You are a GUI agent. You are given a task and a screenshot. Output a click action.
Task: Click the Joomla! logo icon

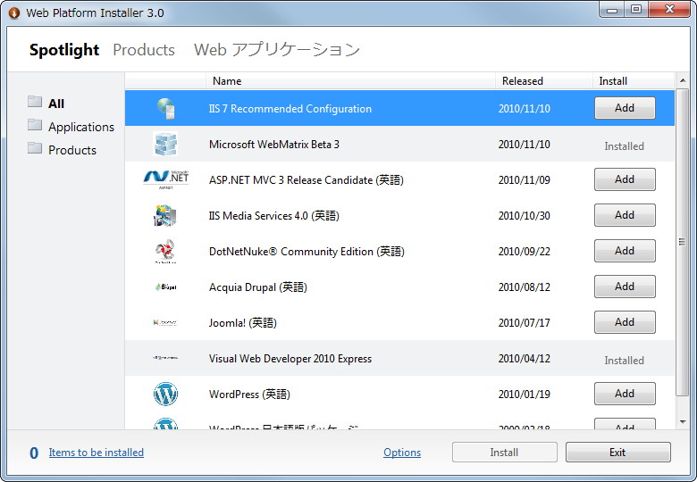(165, 322)
